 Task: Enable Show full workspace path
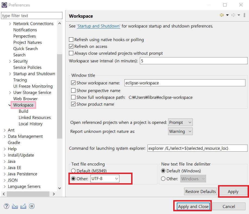coord(73,97)
